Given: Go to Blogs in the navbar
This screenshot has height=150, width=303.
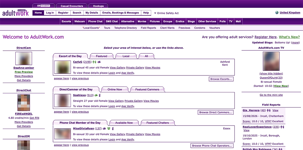Looking at the screenshot, I should click(x=191, y=21).
